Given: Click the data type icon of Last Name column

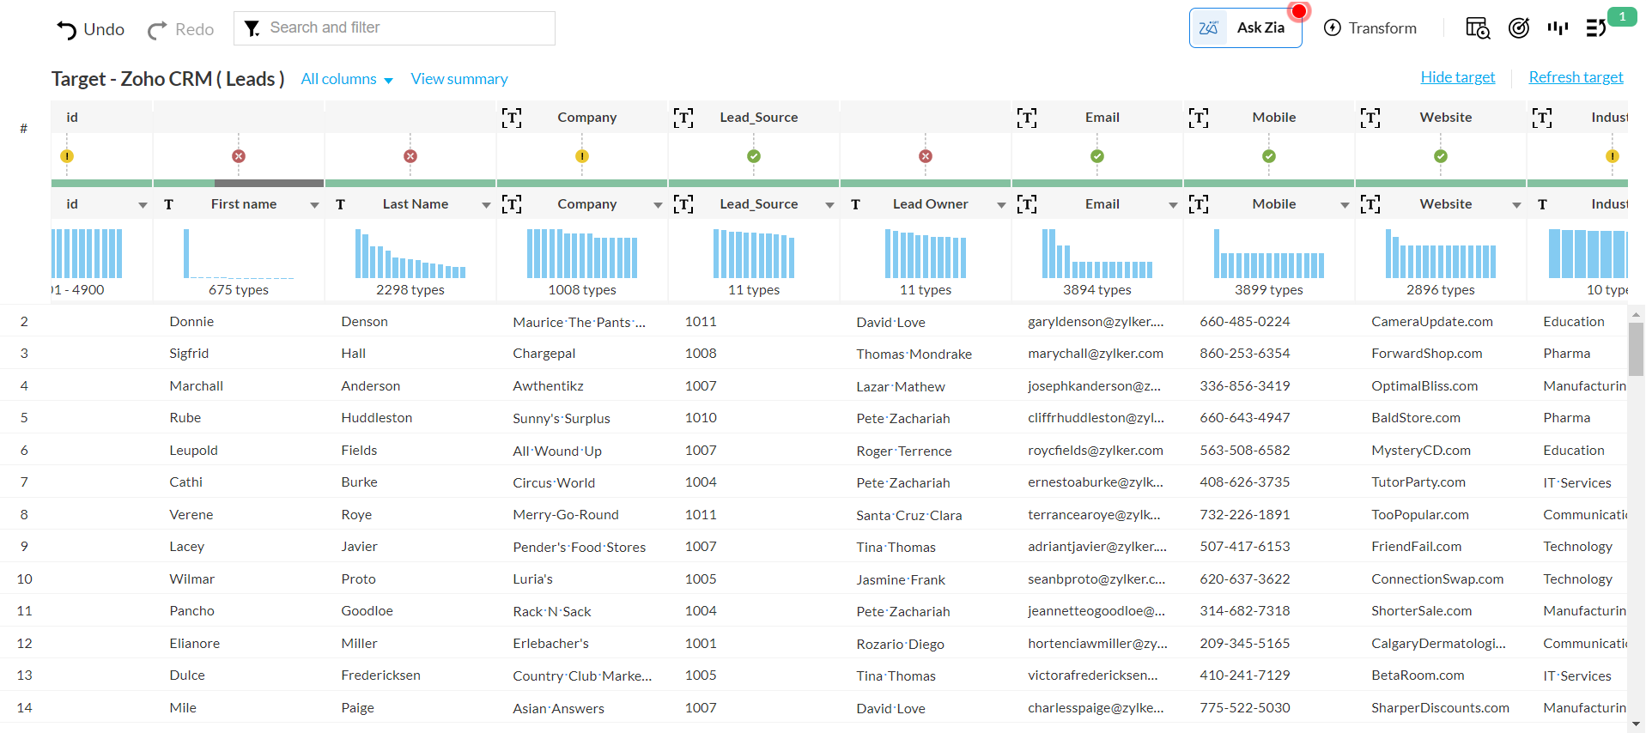Looking at the screenshot, I should tap(340, 204).
